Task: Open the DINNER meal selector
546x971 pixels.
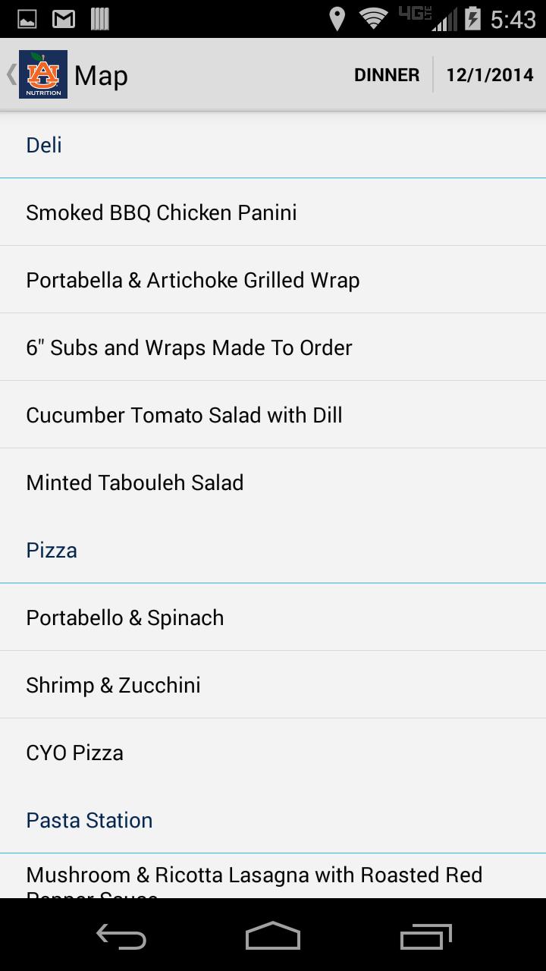Action: 386,75
